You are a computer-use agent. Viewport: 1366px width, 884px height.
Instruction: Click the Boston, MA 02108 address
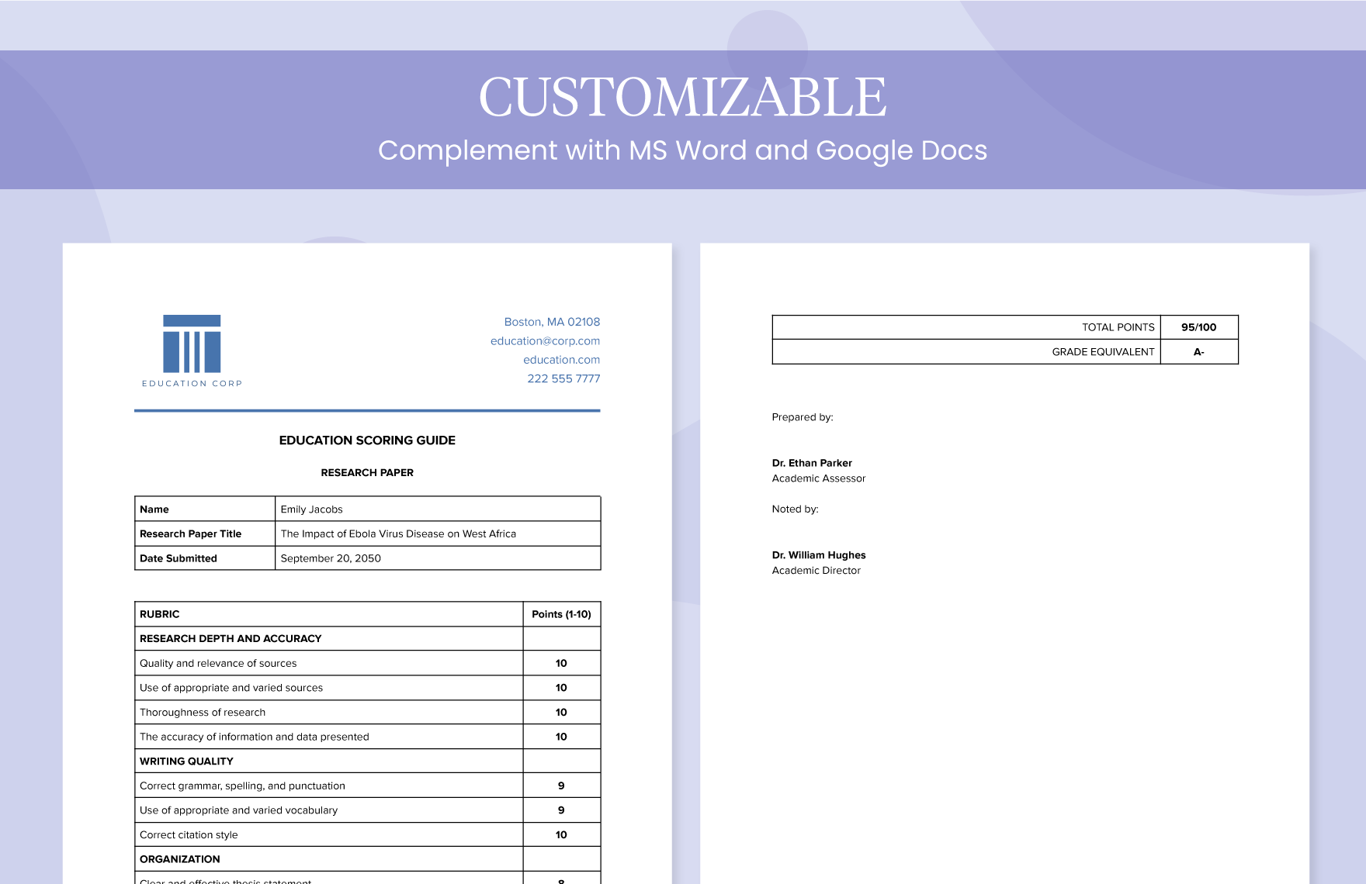point(552,322)
